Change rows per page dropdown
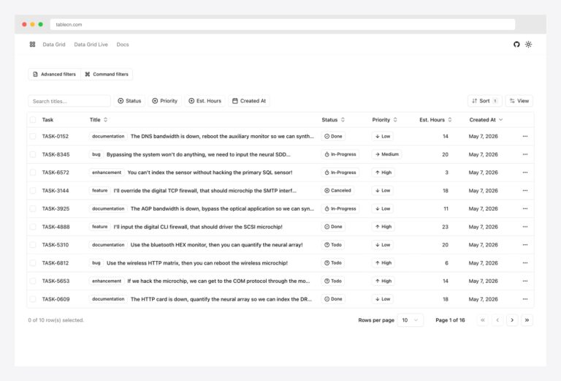Viewport: 561px width, 381px height. (410, 320)
